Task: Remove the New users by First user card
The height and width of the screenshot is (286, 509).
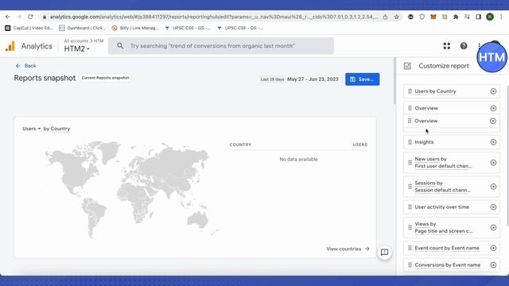Action: 493,162
